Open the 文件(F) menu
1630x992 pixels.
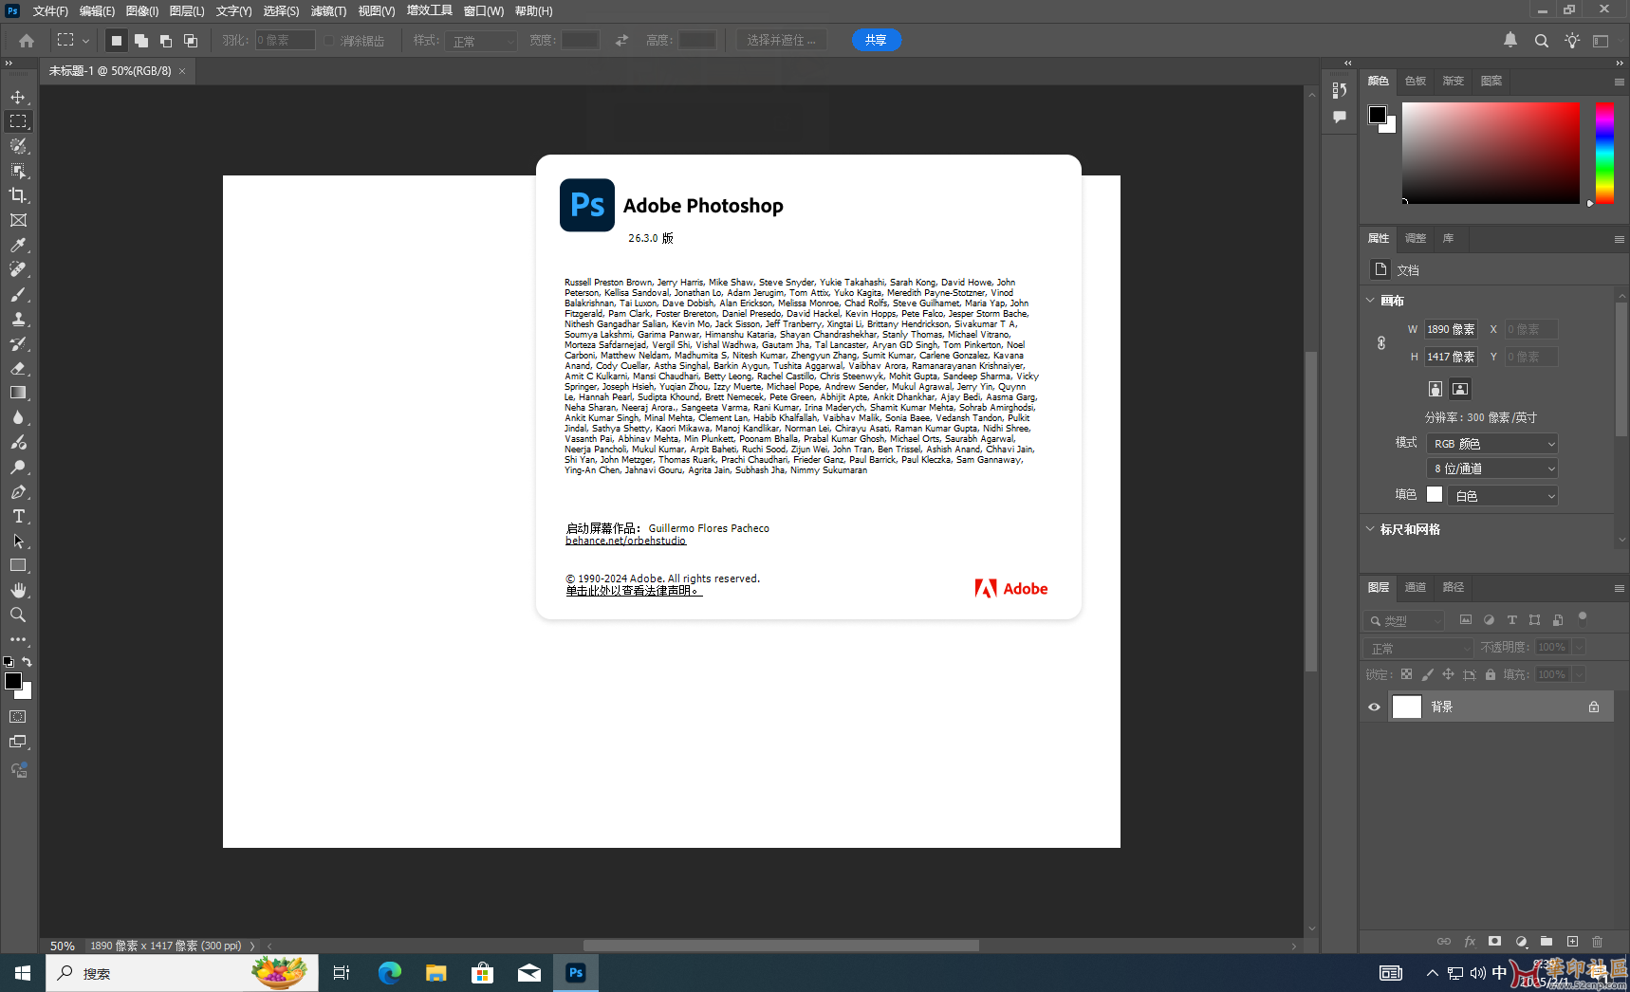pos(50,11)
